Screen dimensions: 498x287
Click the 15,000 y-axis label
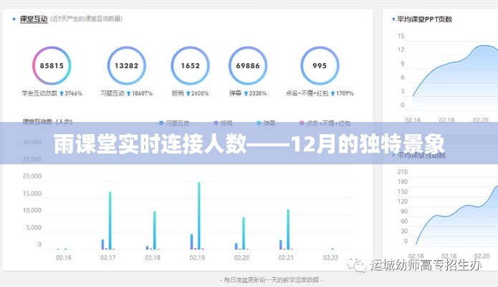coord(32,194)
